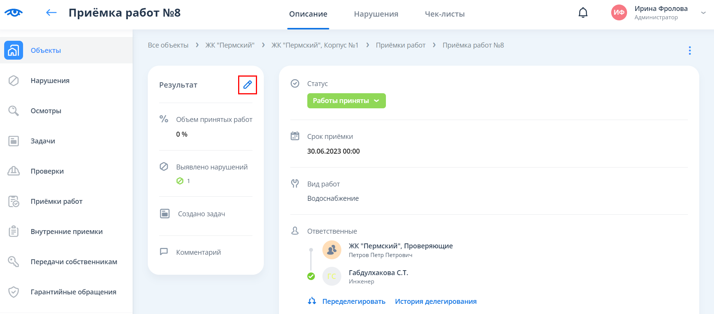Click the ИФ user avatar
714x314 pixels.
[619, 13]
